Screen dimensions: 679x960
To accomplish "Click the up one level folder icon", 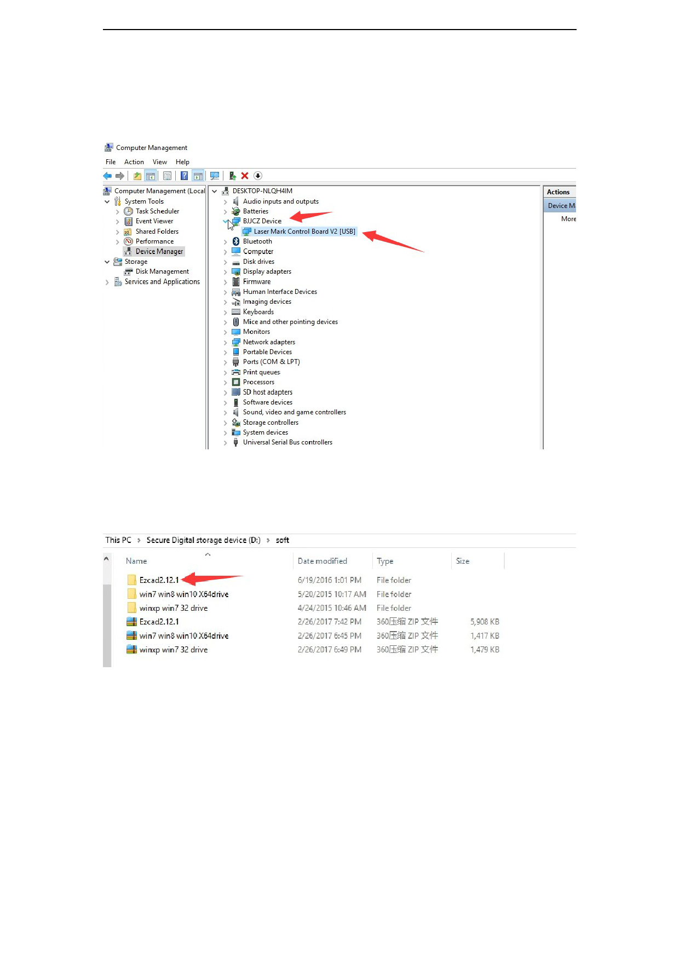I will tap(137, 176).
